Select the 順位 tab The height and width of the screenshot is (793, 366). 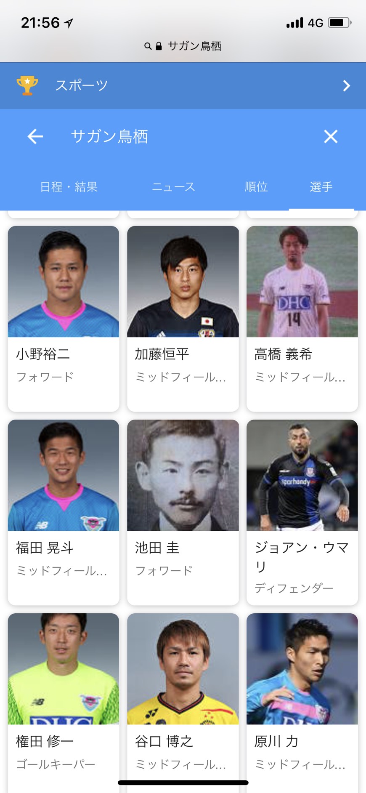click(x=256, y=186)
